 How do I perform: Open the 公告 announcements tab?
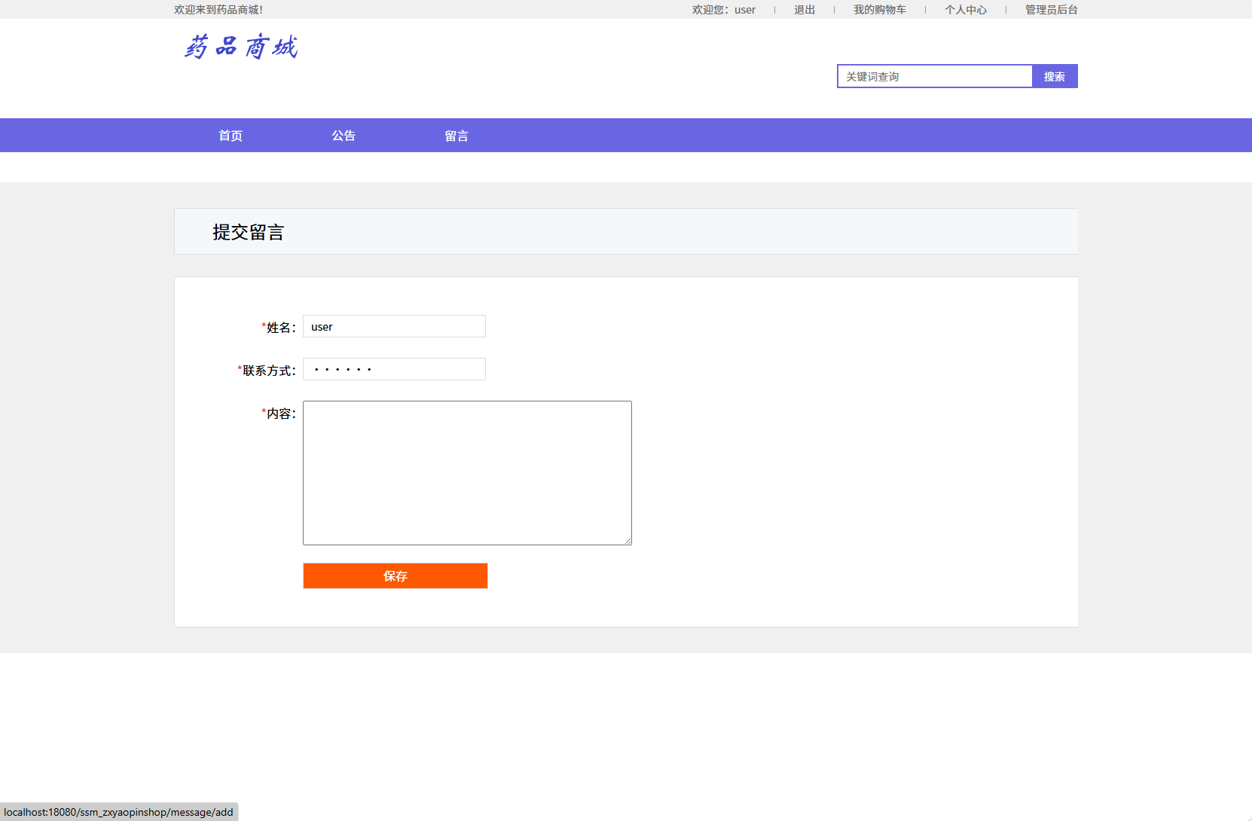click(x=344, y=135)
